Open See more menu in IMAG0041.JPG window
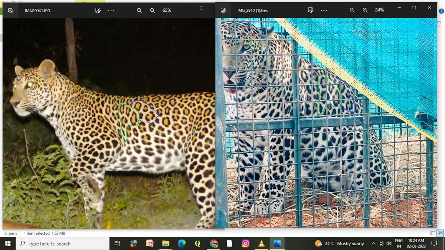 111,10
